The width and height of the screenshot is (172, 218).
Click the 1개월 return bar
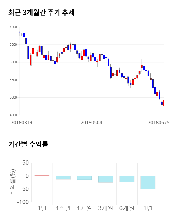pos(84,178)
